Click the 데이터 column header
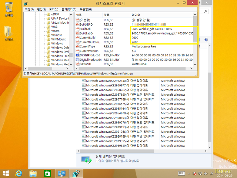This screenshot has width=237, height=178. pyautogui.click(x=161, y=15)
